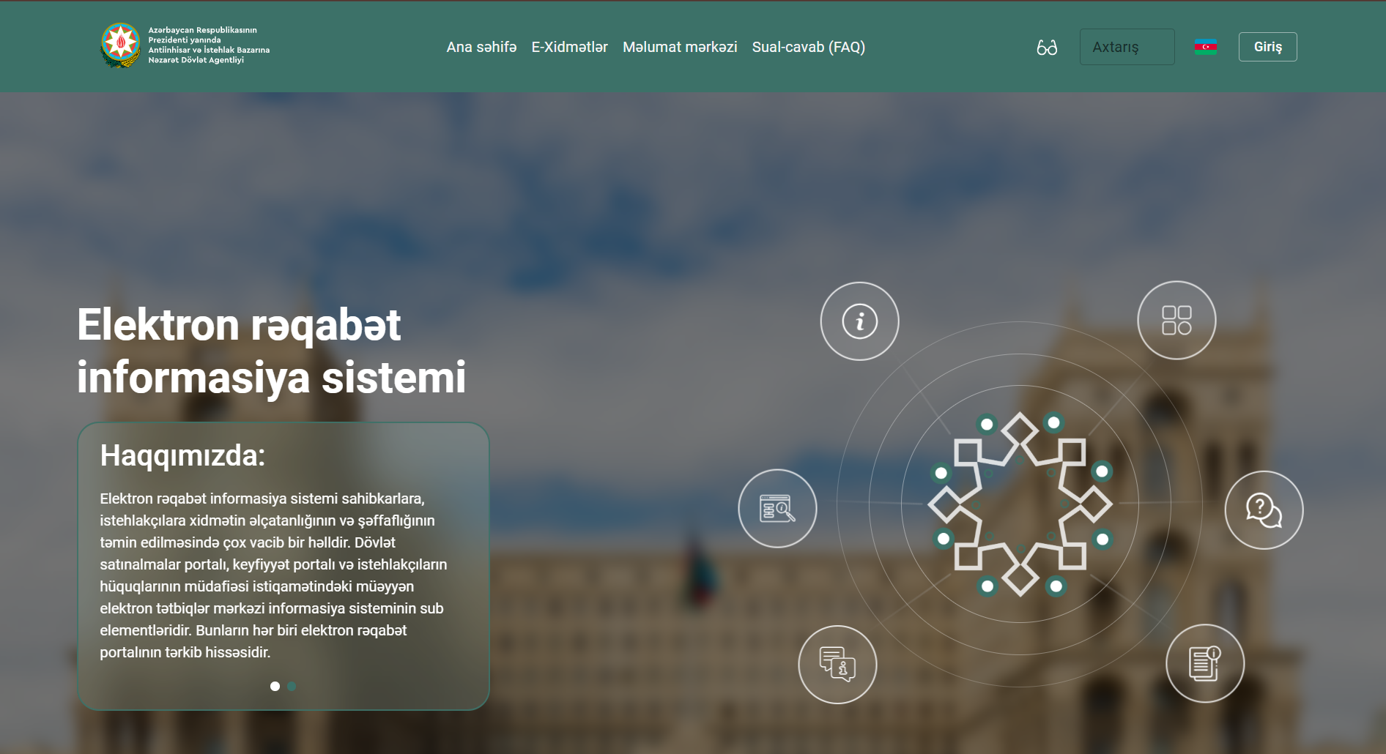The height and width of the screenshot is (754, 1386).
Task: Click the agency emblem logo
Action: coord(120,45)
